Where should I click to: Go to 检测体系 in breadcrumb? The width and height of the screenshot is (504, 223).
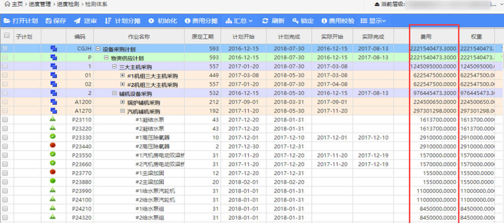[97, 4]
